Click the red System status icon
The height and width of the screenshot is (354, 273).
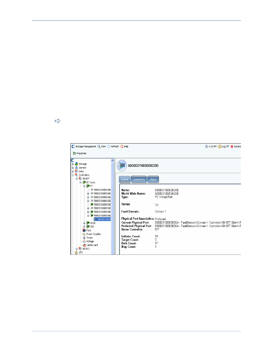pos(232,146)
